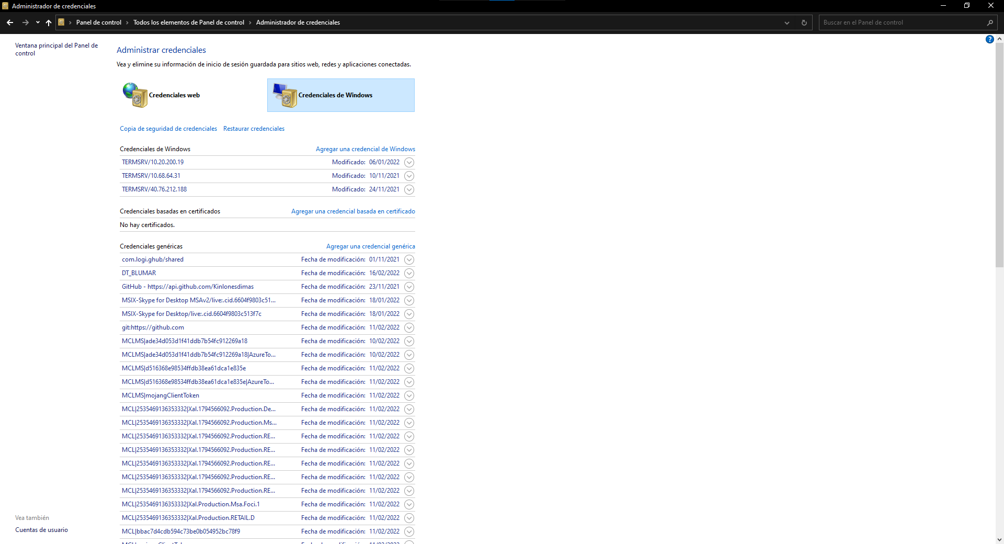Open address bar history dropdown
1004x544 pixels.
click(x=786, y=22)
